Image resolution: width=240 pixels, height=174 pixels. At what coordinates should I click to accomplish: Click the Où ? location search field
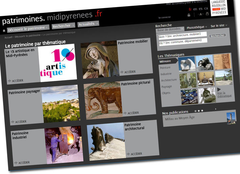(x=183, y=42)
